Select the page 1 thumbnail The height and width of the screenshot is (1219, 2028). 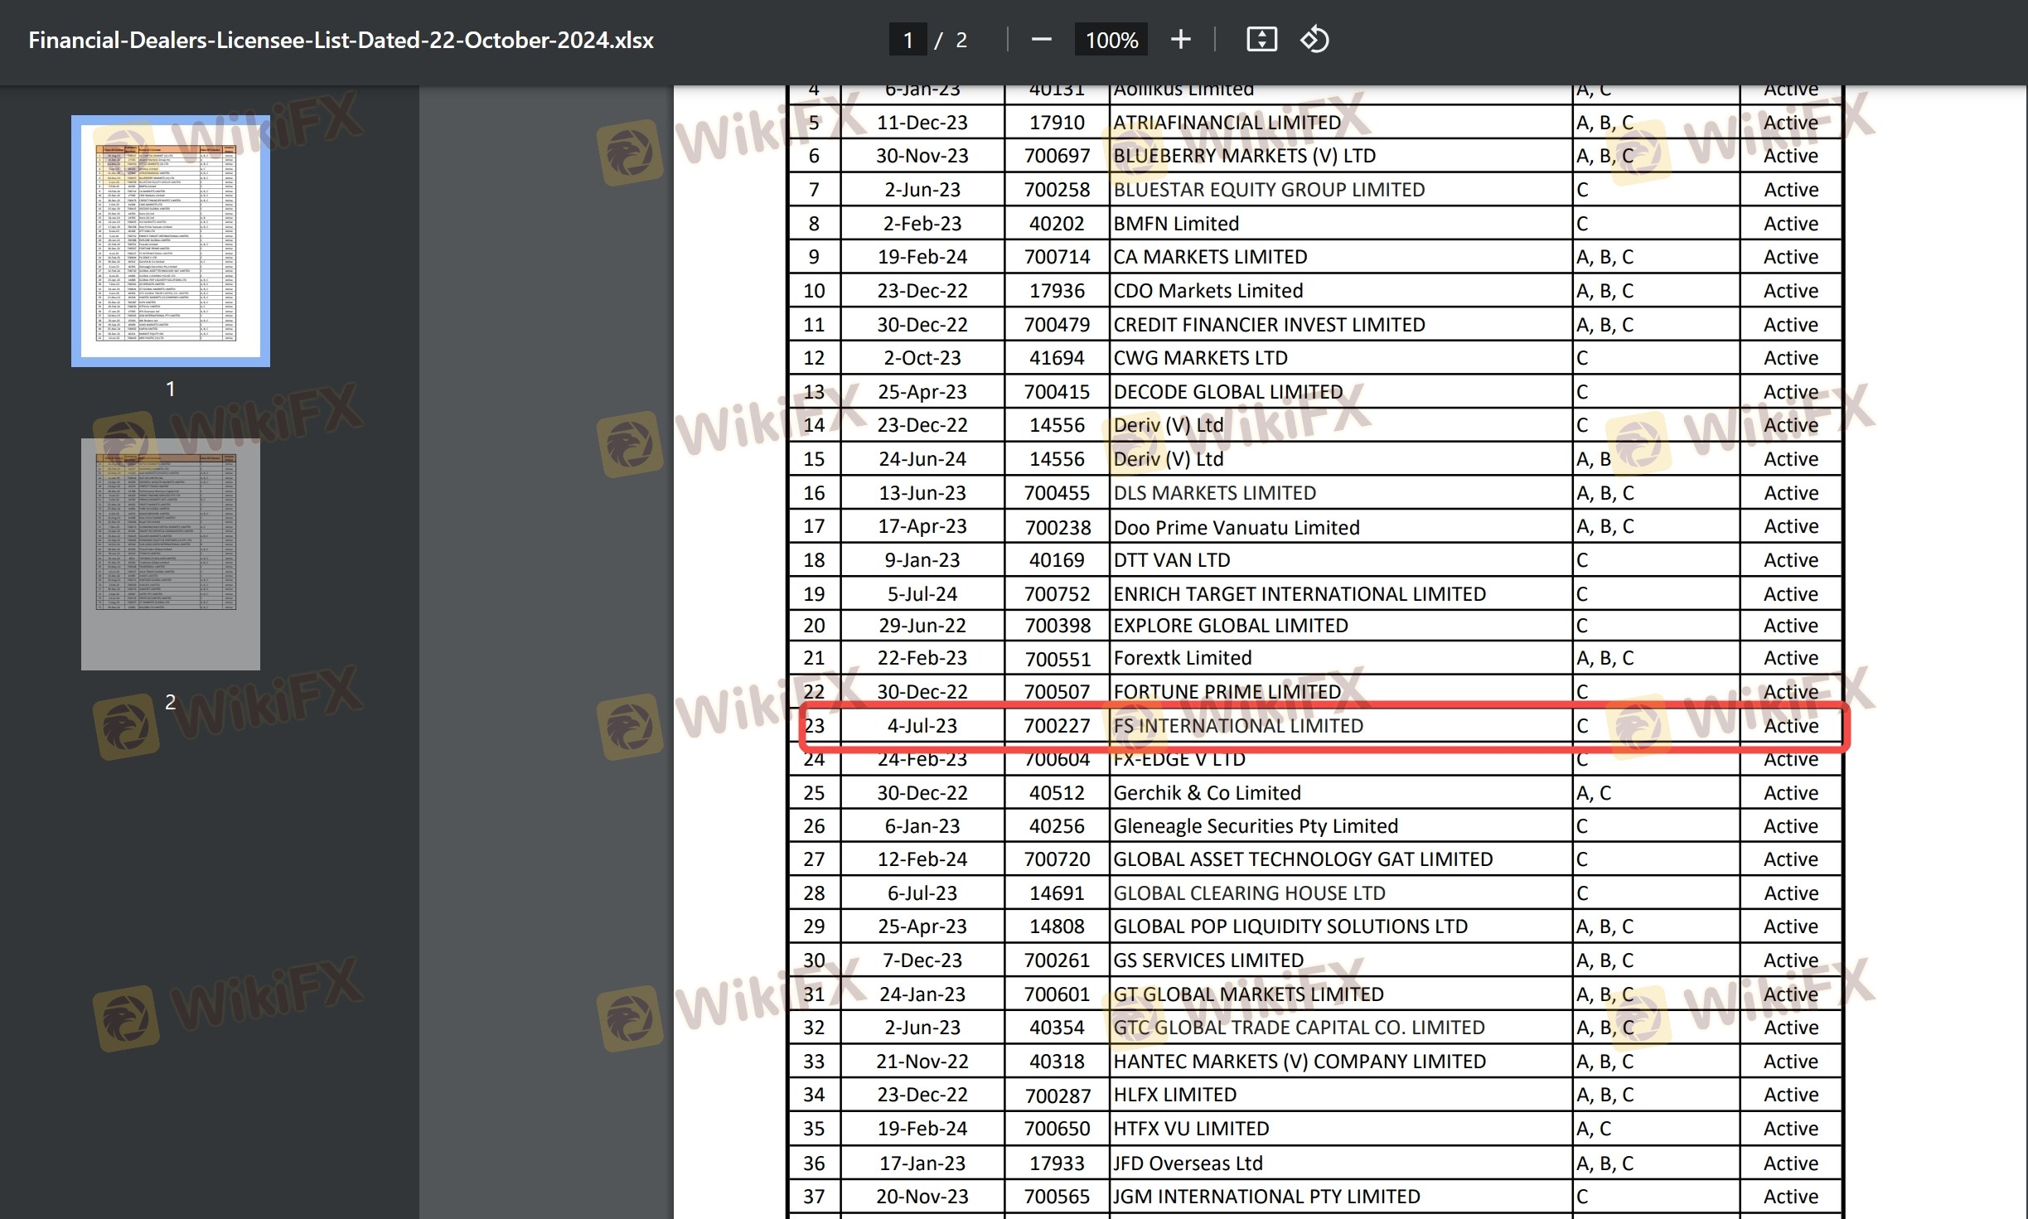pos(171,241)
